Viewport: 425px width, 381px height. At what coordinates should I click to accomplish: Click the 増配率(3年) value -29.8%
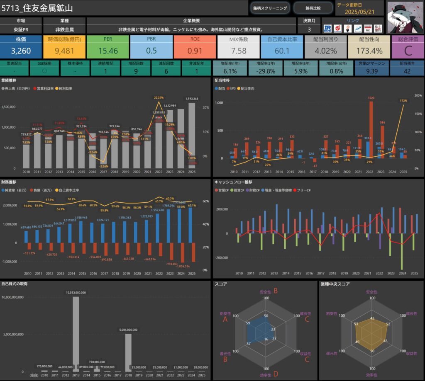click(x=265, y=71)
